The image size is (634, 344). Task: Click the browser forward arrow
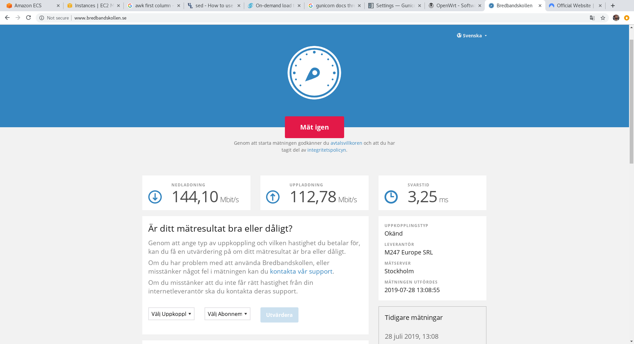tap(18, 18)
